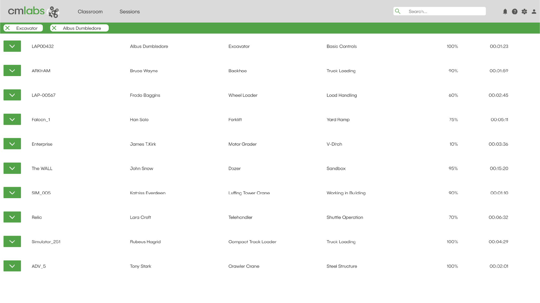
Task: Select James T.Kirk entry
Action: 143,144
